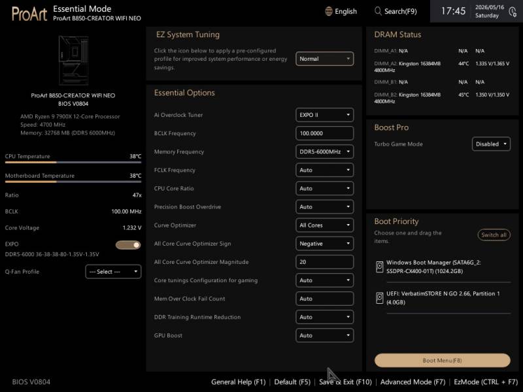Open the Turbo Game Mode dropdown
This screenshot has height=392, width=523.
pos(491,144)
